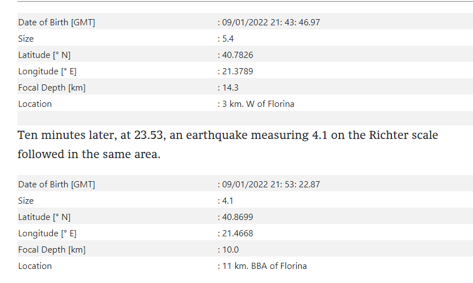Select the magnitude value 5.4

(226, 39)
